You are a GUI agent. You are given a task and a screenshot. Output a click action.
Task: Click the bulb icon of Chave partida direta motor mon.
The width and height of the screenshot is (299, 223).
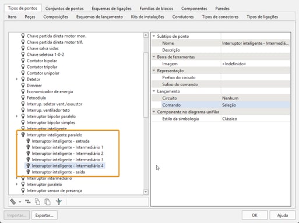[x=23, y=36]
